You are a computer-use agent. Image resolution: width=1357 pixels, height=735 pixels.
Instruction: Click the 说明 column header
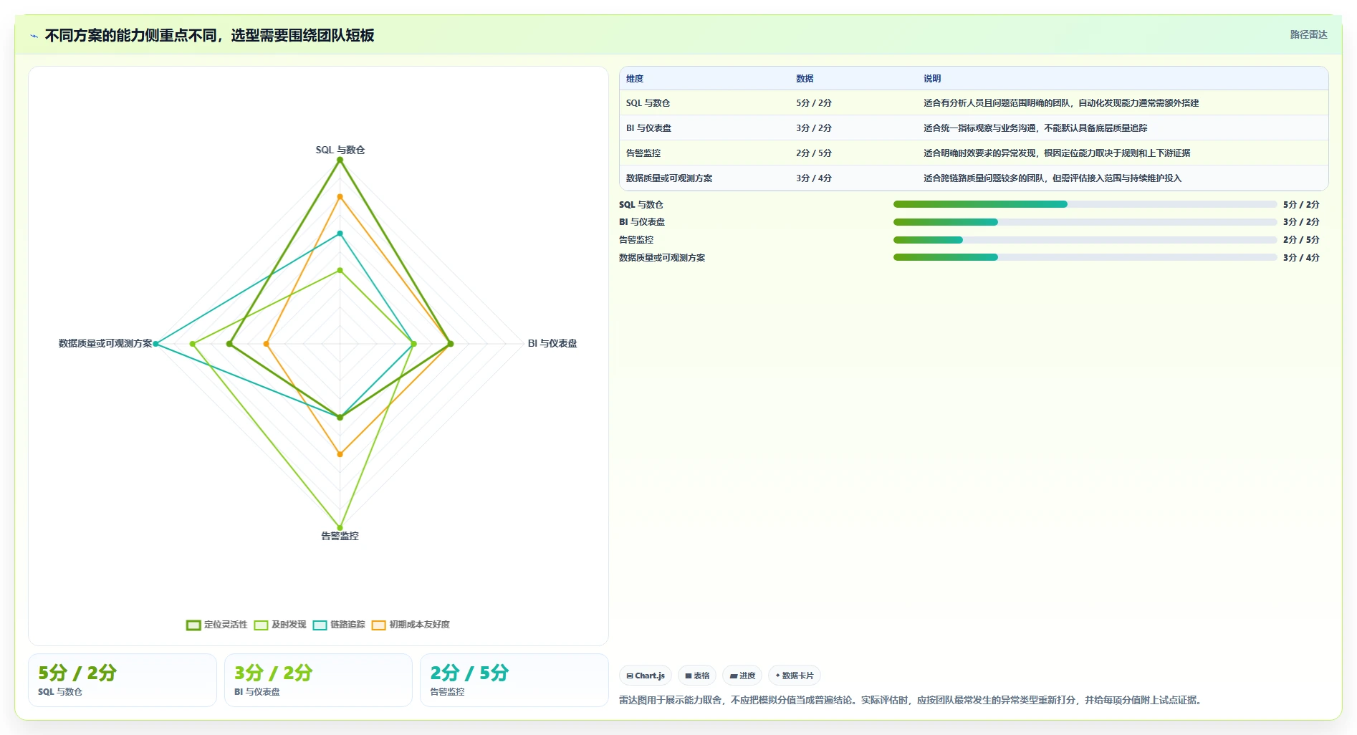[932, 79]
